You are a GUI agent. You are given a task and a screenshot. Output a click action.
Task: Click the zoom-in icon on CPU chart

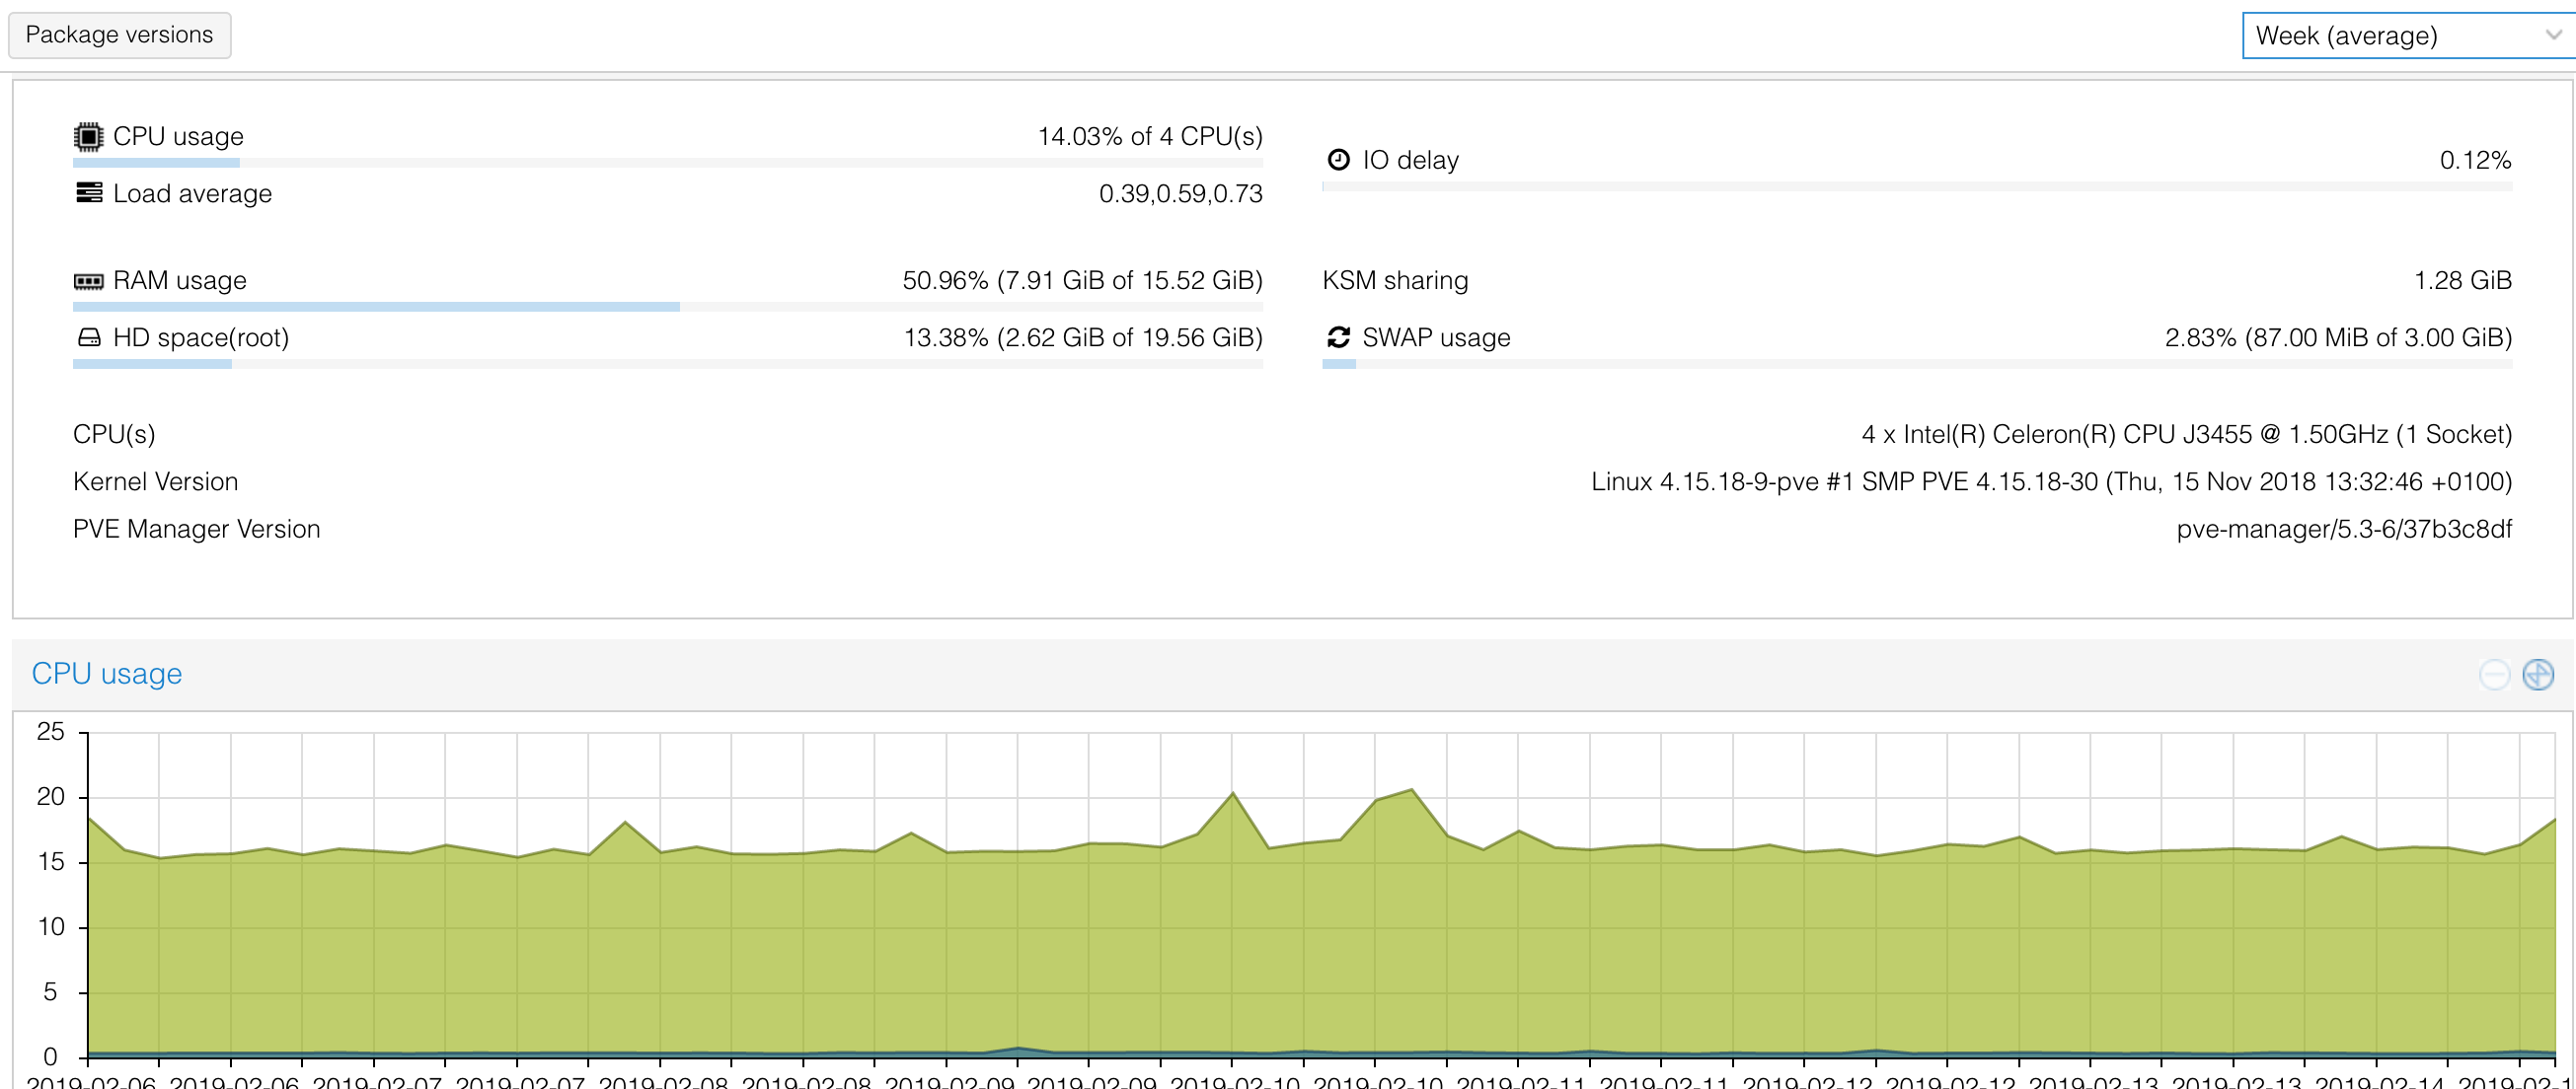coord(2538,675)
